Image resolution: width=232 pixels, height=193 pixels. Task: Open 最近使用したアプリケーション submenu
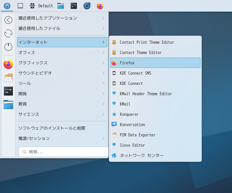pyautogui.click(x=62, y=18)
